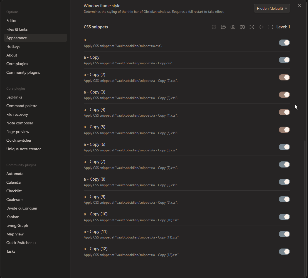Open Backlinks plugin settings

coord(35,97)
